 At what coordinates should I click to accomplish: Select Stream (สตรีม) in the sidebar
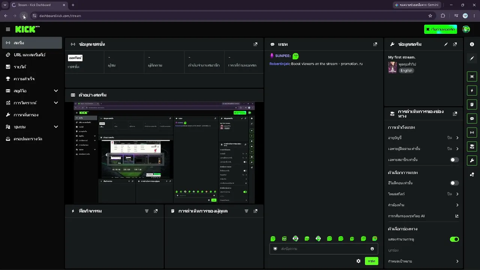[32, 43]
